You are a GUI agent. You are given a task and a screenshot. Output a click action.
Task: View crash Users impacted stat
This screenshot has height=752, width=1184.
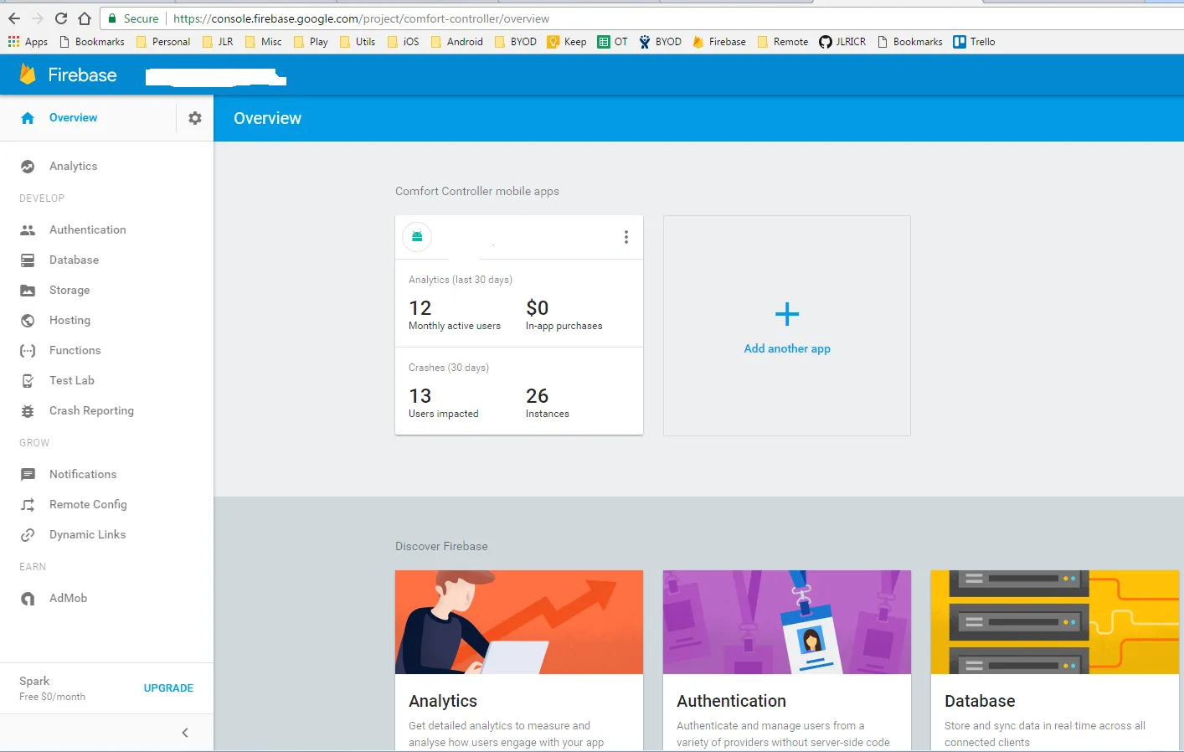click(x=444, y=403)
